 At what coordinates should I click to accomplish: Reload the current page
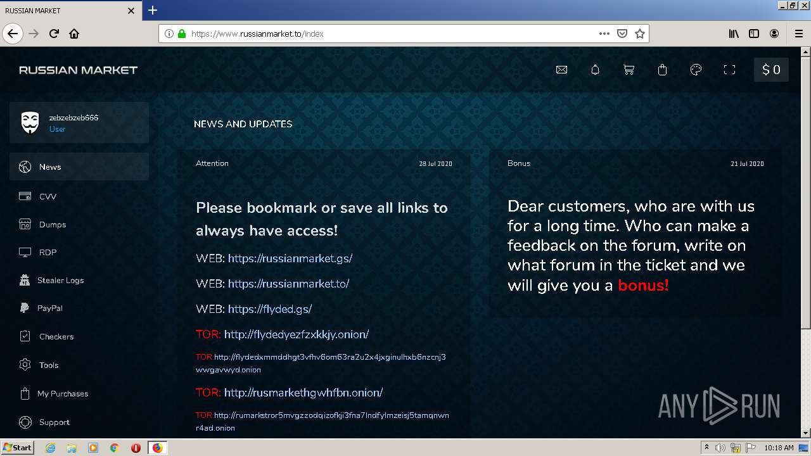tap(54, 34)
